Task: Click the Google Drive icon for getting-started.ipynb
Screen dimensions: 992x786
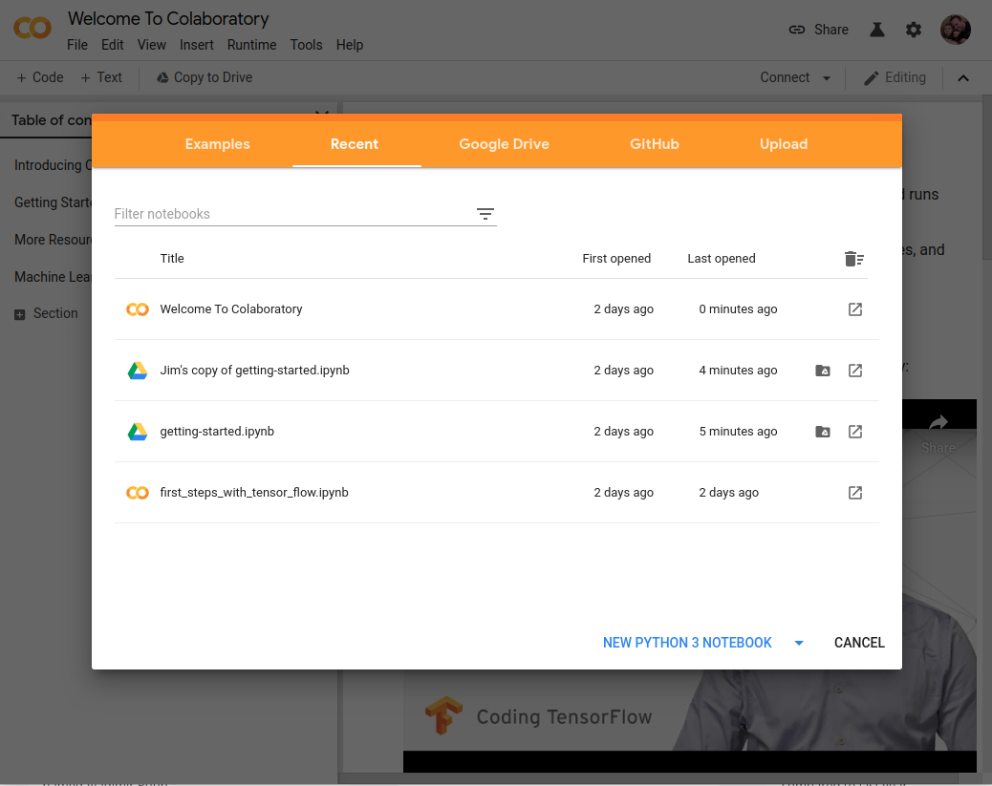Action: point(138,432)
